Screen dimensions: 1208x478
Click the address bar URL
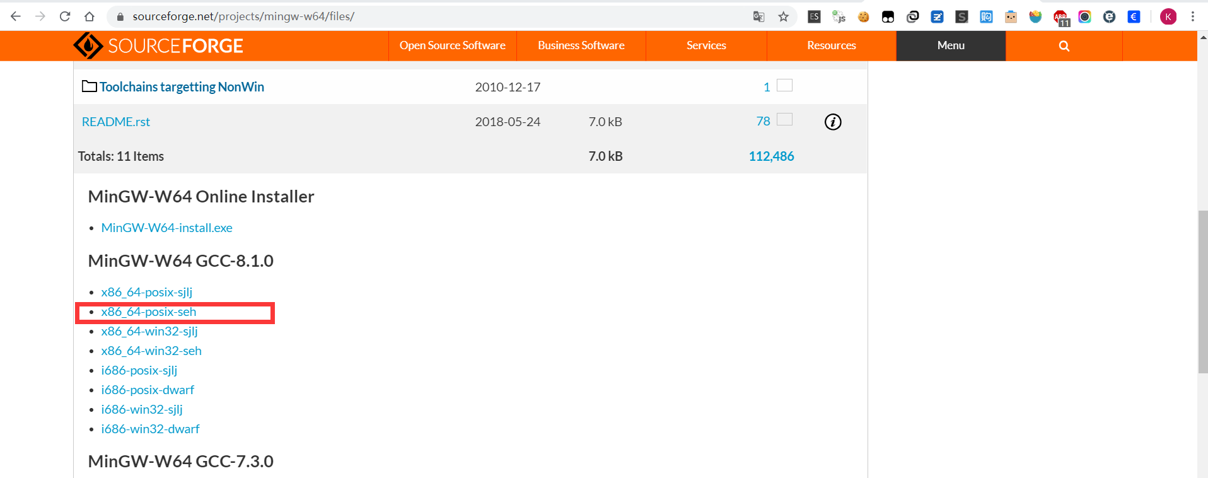coord(243,16)
